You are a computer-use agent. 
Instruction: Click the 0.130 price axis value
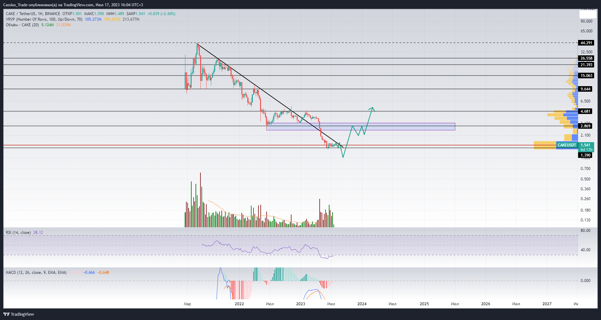(585, 220)
